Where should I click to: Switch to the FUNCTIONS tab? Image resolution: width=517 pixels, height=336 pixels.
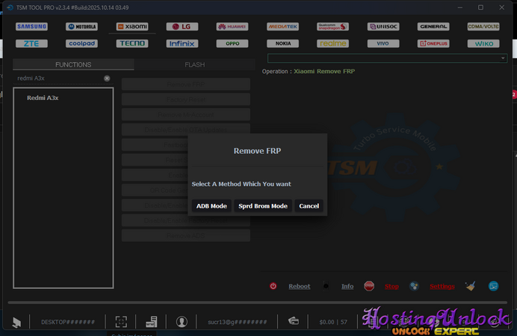click(x=73, y=65)
